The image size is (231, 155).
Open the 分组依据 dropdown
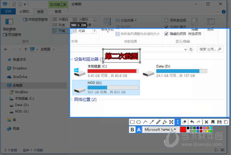126,20
